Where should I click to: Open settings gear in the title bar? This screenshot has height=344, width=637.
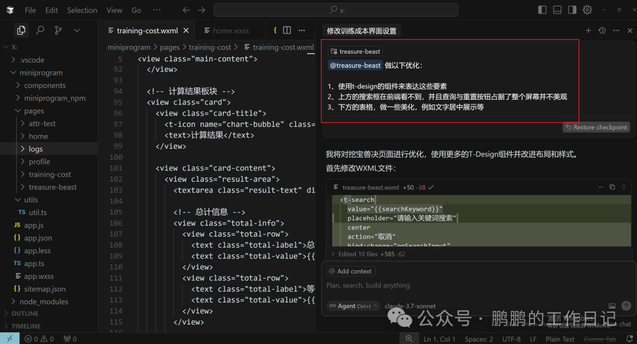click(587, 10)
